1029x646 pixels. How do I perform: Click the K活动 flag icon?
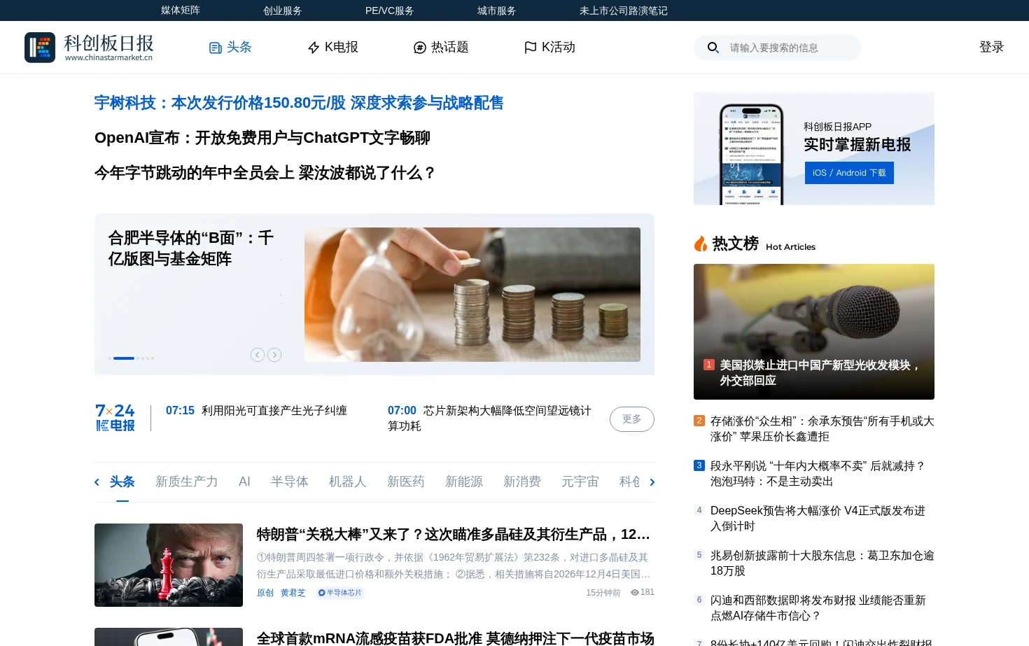[x=531, y=48]
